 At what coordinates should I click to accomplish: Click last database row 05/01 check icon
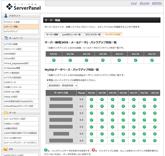[92, 140]
